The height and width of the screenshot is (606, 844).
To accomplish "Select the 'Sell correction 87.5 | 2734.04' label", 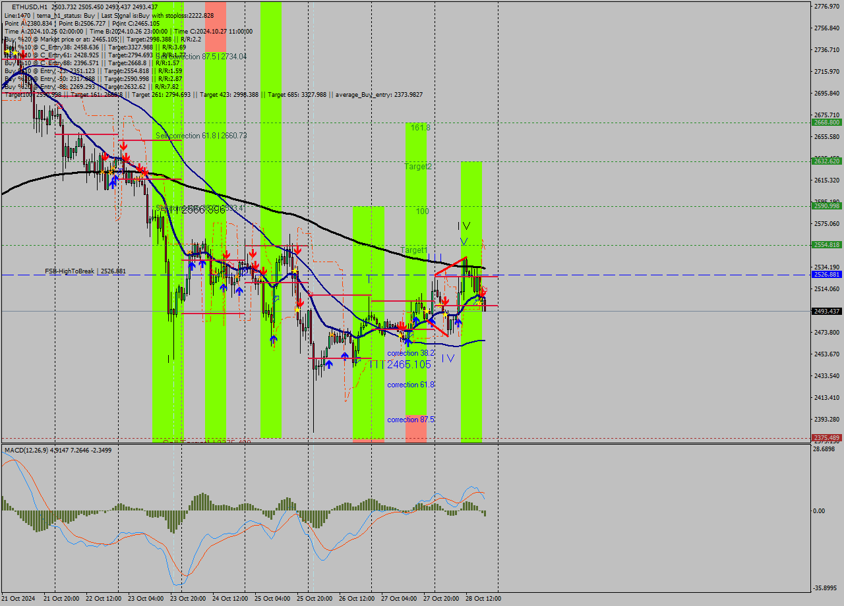I will (x=201, y=57).
